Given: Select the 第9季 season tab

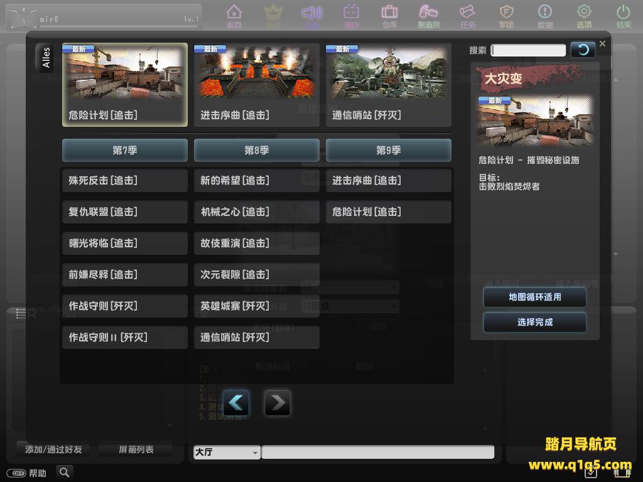Looking at the screenshot, I should (x=388, y=151).
